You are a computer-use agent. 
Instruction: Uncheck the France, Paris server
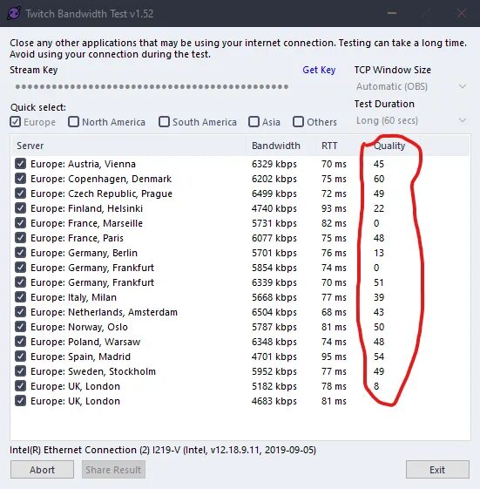[x=20, y=238]
